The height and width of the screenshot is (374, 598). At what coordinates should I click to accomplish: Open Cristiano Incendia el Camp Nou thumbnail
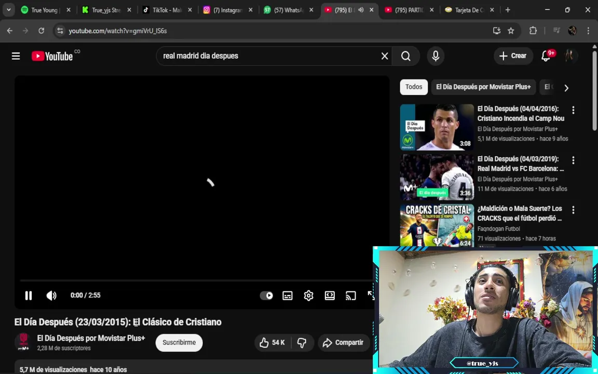click(x=437, y=127)
